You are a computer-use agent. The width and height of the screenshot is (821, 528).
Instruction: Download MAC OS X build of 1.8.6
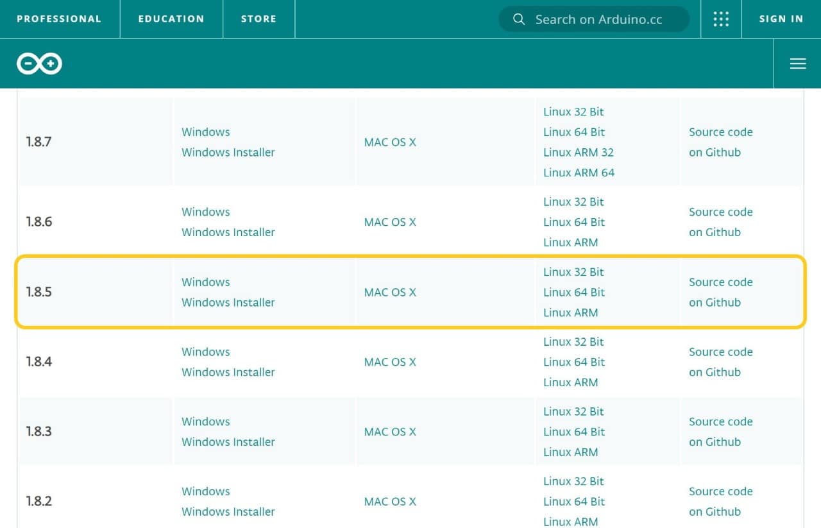[390, 222]
